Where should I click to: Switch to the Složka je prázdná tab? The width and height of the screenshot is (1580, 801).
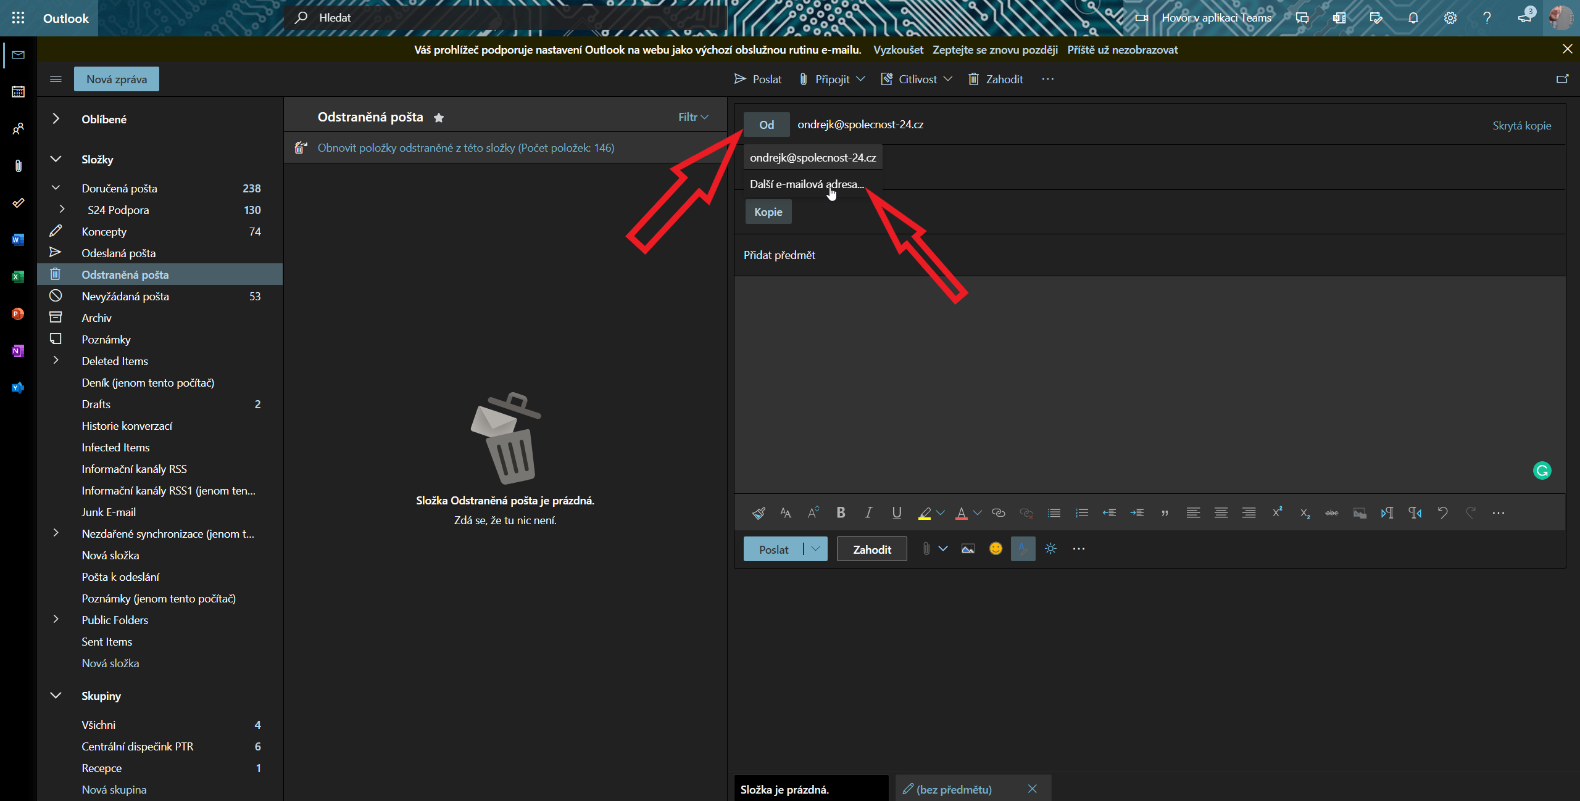pos(811,789)
